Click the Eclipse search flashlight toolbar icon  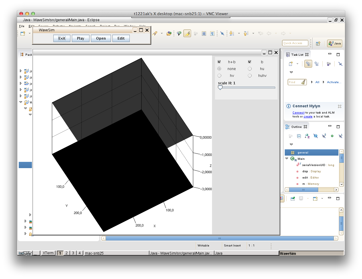point(155,33)
